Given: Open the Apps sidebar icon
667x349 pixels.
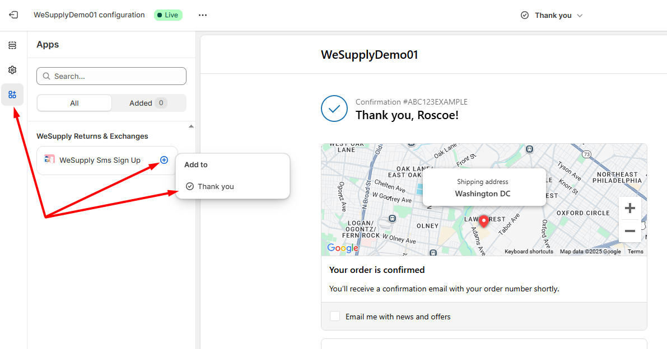Looking at the screenshot, I should pos(12,95).
